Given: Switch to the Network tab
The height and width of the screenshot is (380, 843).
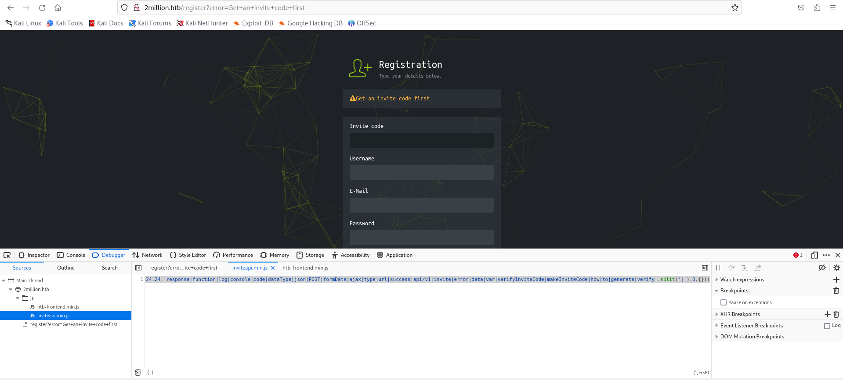Looking at the screenshot, I should 147,255.
